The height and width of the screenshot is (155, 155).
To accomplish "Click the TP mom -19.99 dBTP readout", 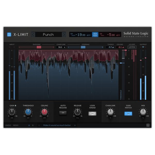I will point(81,35).
